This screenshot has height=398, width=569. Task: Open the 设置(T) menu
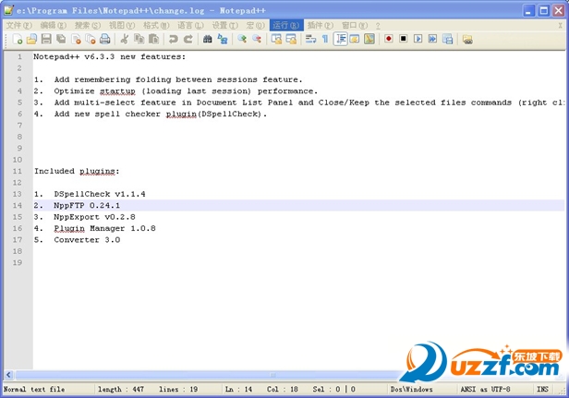click(x=224, y=26)
